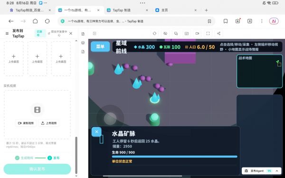
Task: Click the publish panel vertical scrollbar
Action: click(x=76, y=155)
